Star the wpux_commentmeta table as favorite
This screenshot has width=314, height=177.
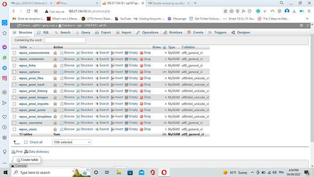(55, 53)
